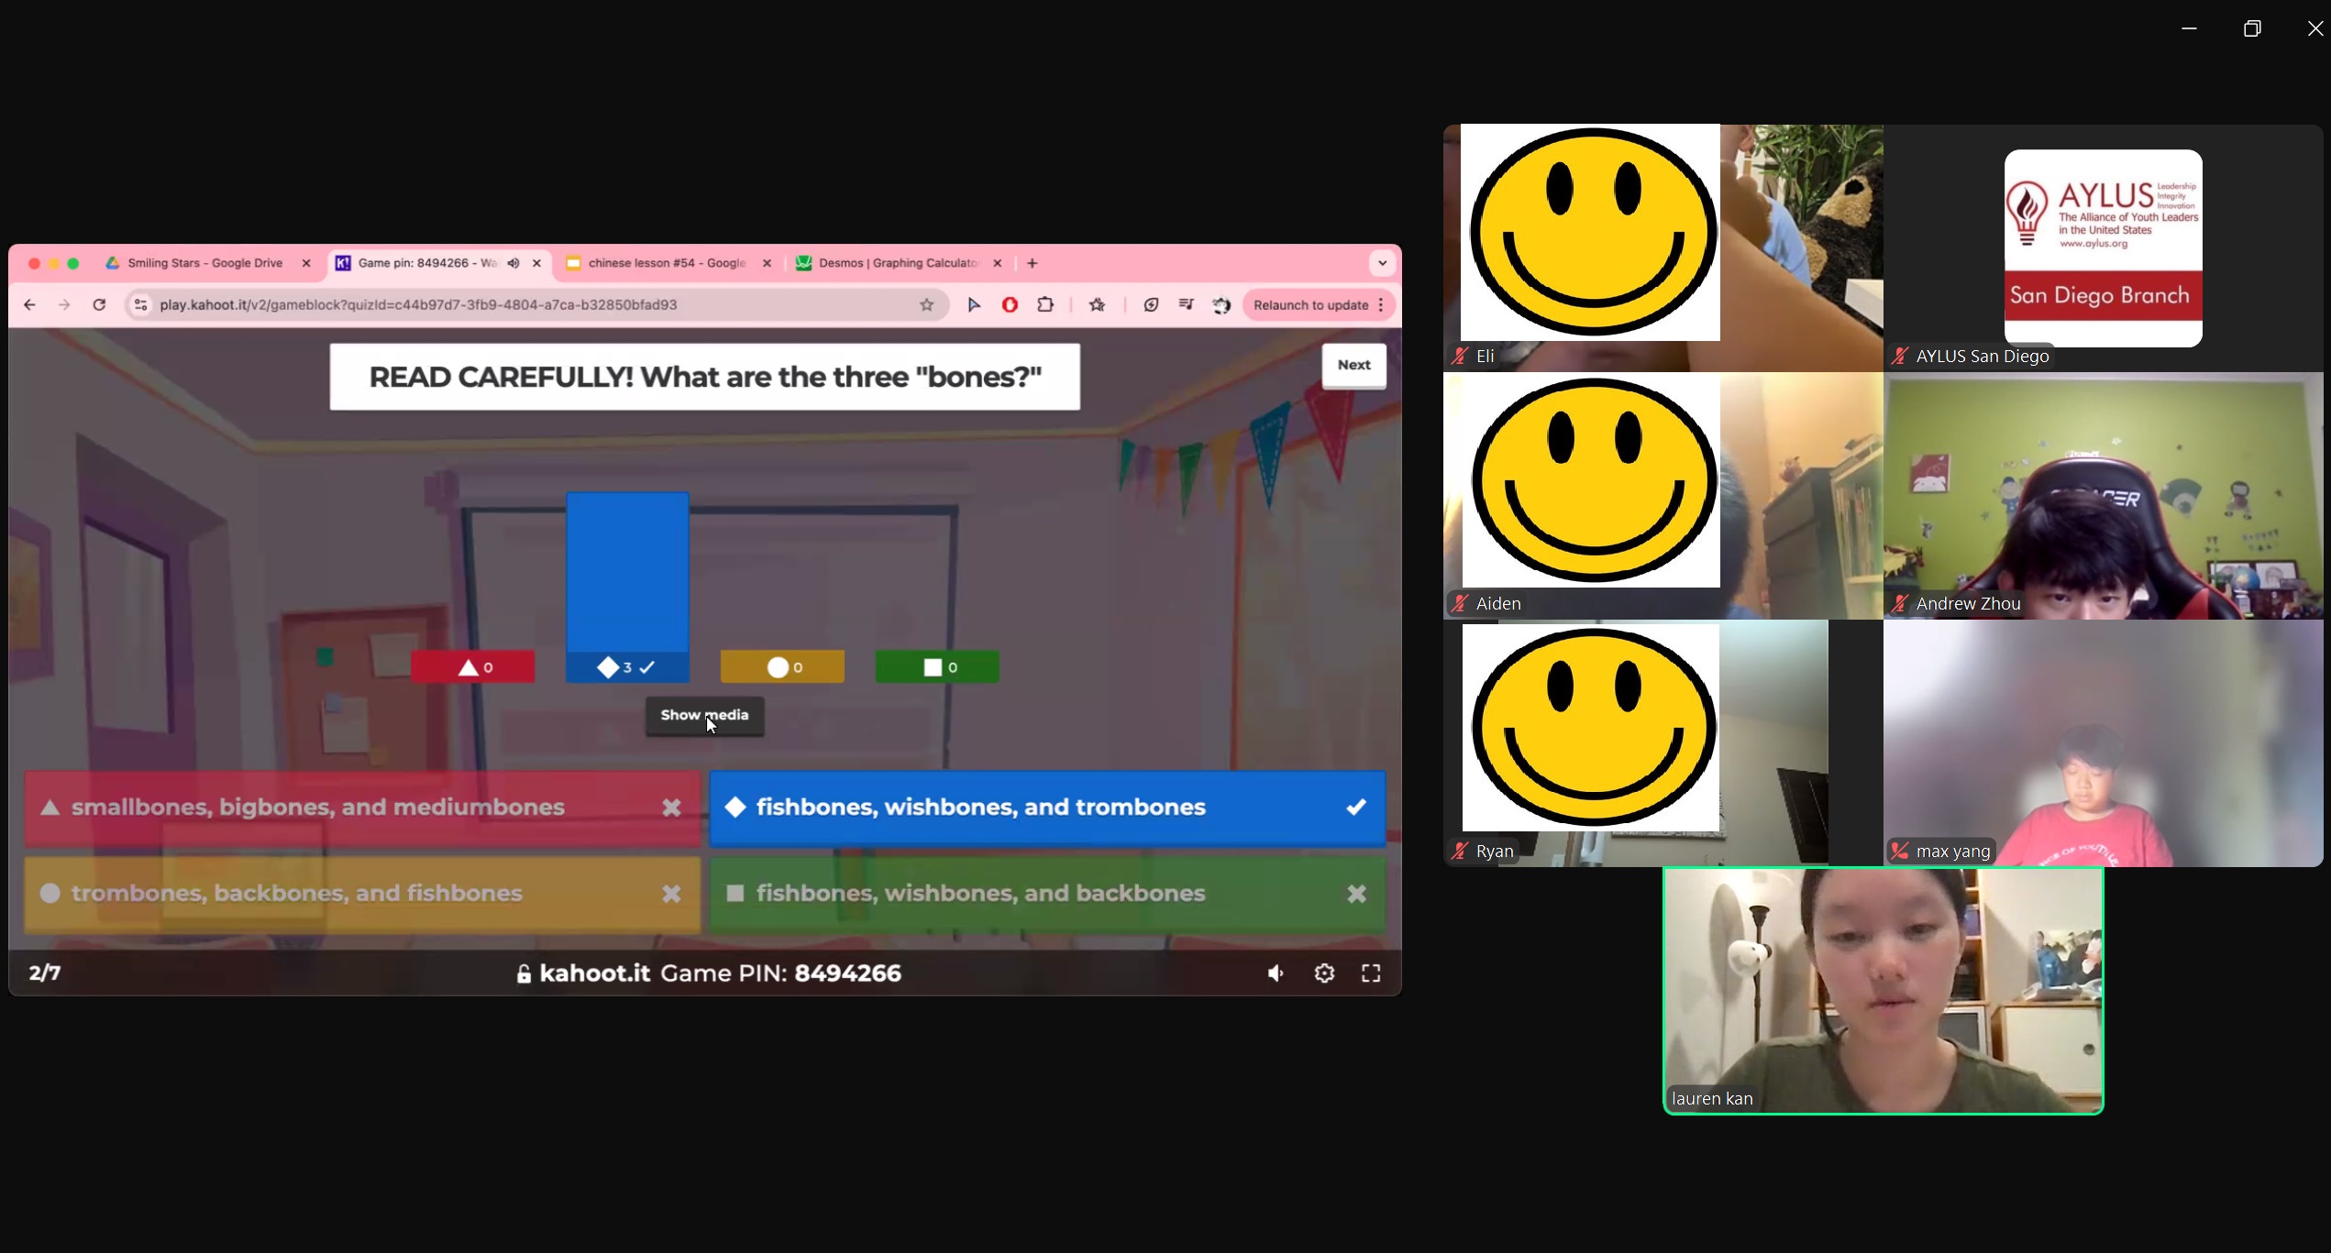The height and width of the screenshot is (1253, 2331).
Task: Mute audio on the Kahoot tab
Action: point(514,263)
